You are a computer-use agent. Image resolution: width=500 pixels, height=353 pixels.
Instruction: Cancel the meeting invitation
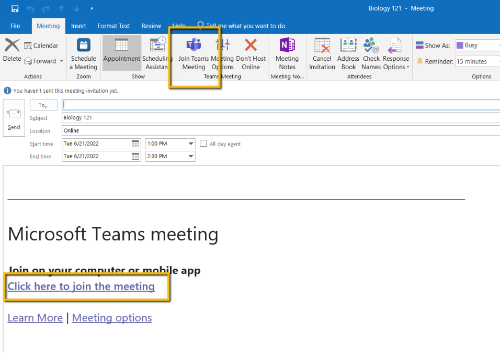(322, 53)
